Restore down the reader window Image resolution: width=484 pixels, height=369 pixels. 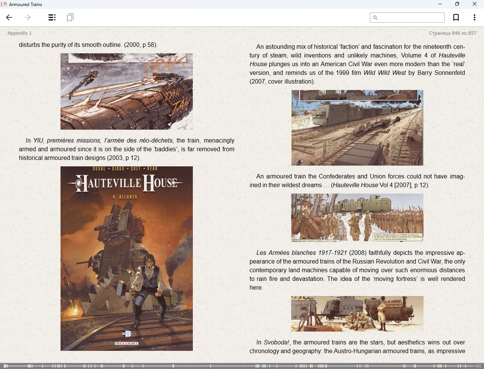coord(457,4)
